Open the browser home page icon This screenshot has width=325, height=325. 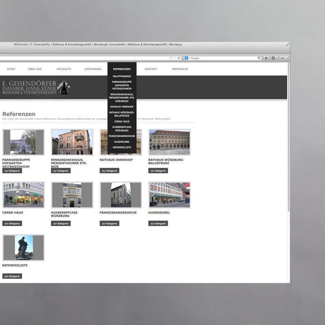click(266, 58)
